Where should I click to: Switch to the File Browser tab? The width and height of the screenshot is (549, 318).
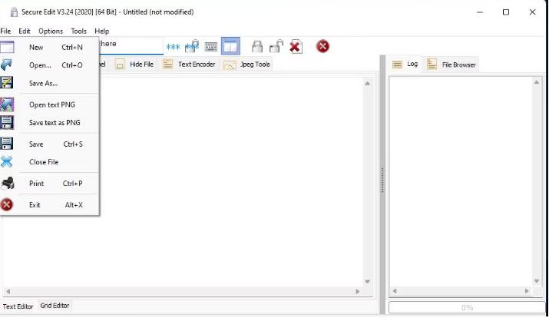pos(451,65)
